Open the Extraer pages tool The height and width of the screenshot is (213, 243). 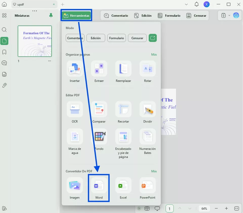(99, 72)
